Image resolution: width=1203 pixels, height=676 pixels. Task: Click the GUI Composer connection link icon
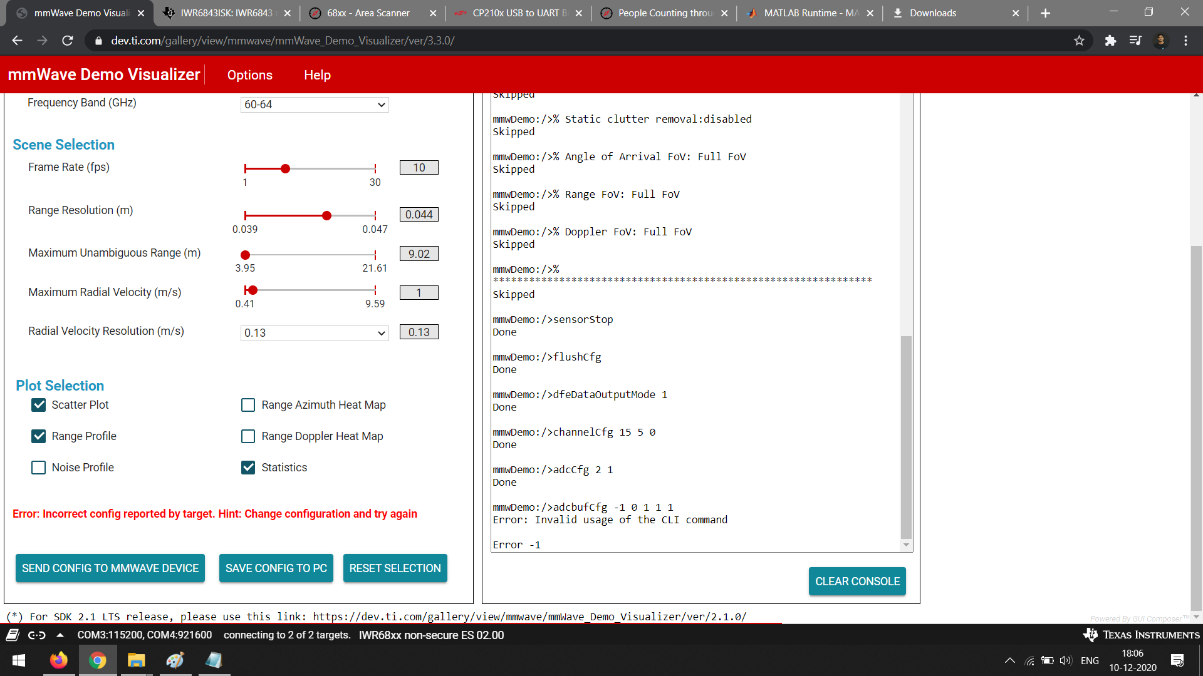37,635
